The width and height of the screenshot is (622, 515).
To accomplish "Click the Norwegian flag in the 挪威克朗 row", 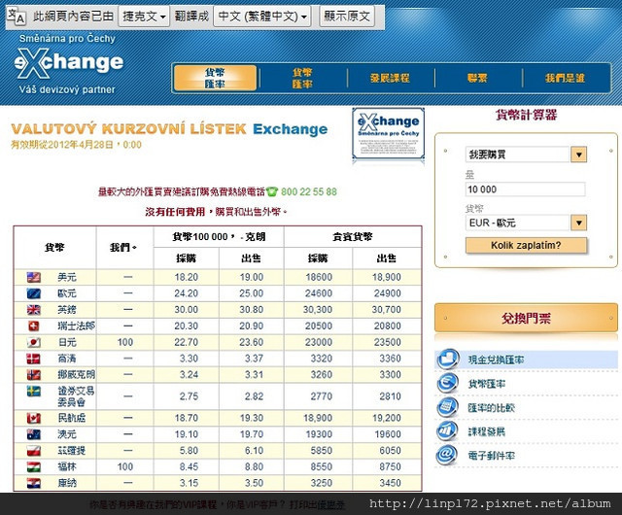I will pos(34,375).
